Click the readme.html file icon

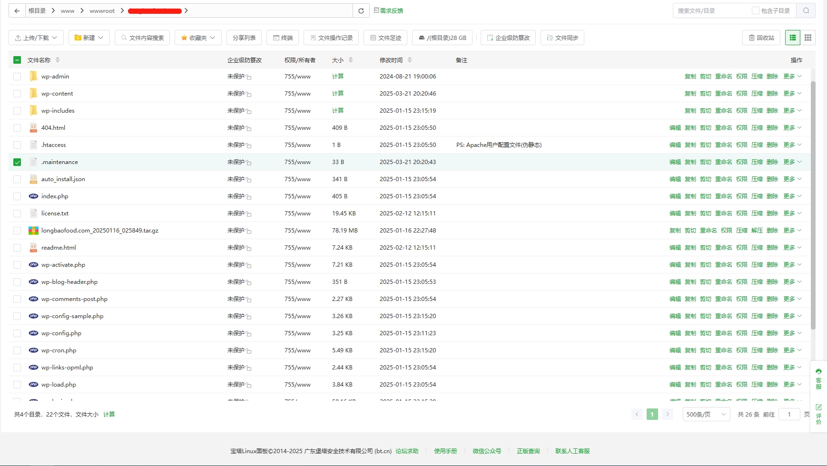tap(33, 247)
